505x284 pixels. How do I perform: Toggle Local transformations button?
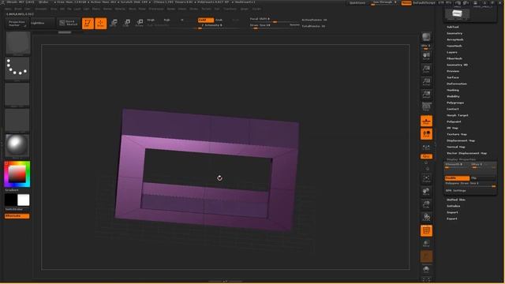[x=426, y=134]
